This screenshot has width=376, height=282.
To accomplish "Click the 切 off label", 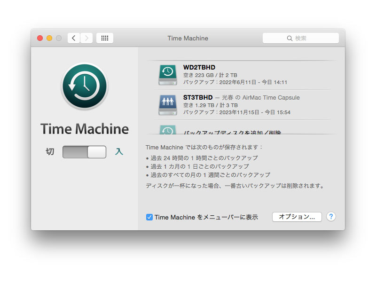I will (x=50, y=151).
